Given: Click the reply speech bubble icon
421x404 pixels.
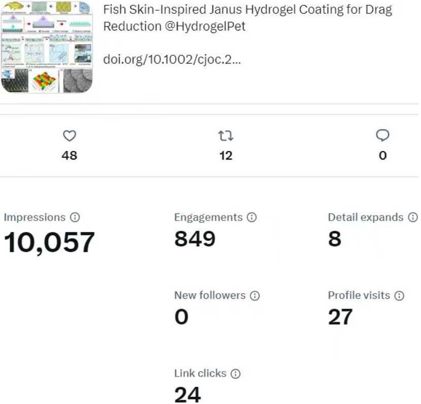Looking at the screenshot, I should pyautogui.click(x=382, y=135).
